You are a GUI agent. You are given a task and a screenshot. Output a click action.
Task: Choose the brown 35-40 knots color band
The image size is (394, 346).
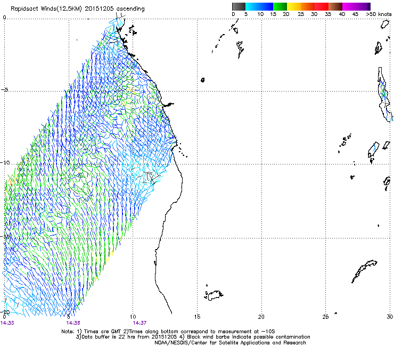pyautogui.click(x=335, y=6)
